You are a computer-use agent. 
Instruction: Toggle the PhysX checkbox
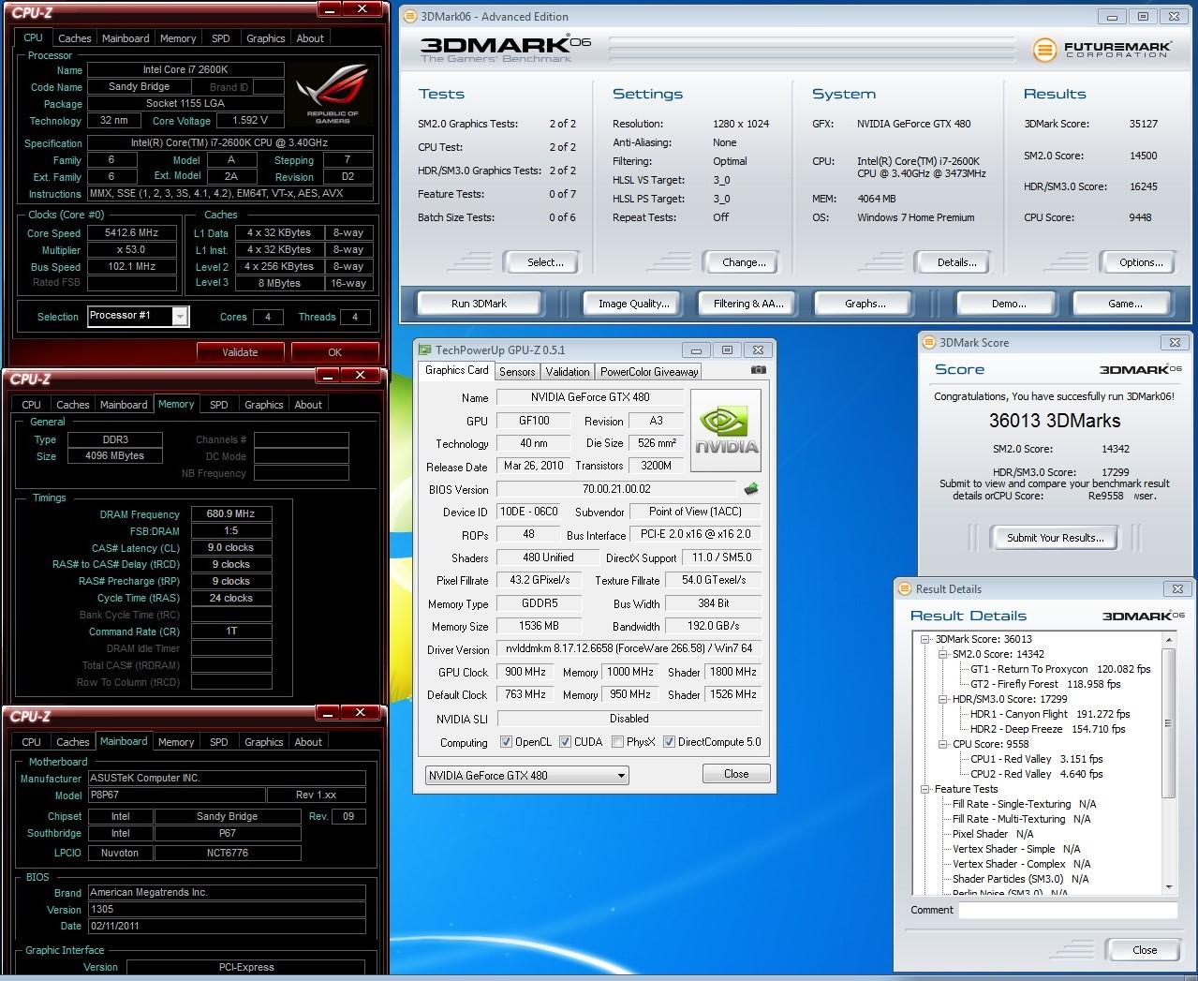(x=617, y=742)
